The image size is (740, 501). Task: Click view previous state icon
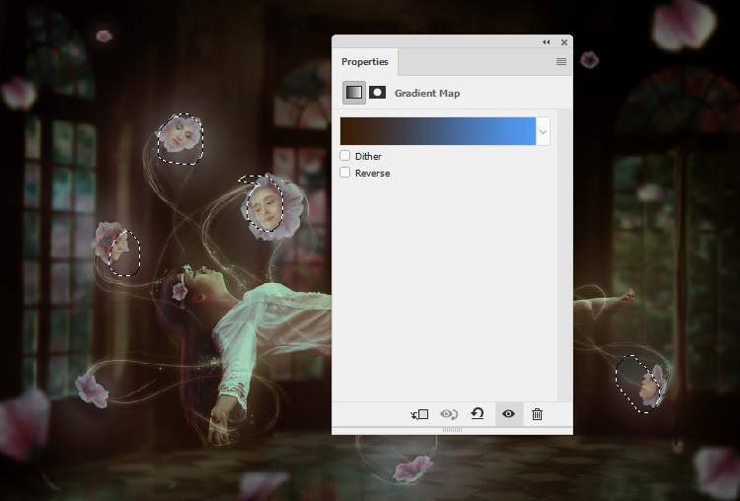click(449, 414)
